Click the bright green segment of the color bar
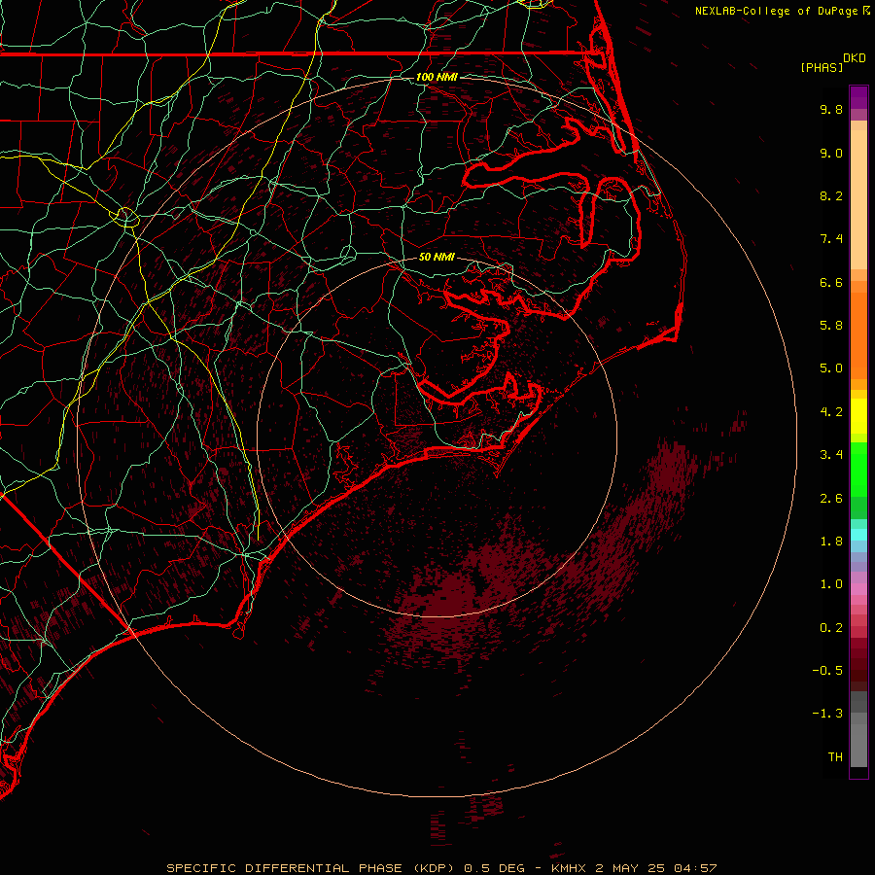Screen dimensions: 875x875 click(x=858, y=469)
